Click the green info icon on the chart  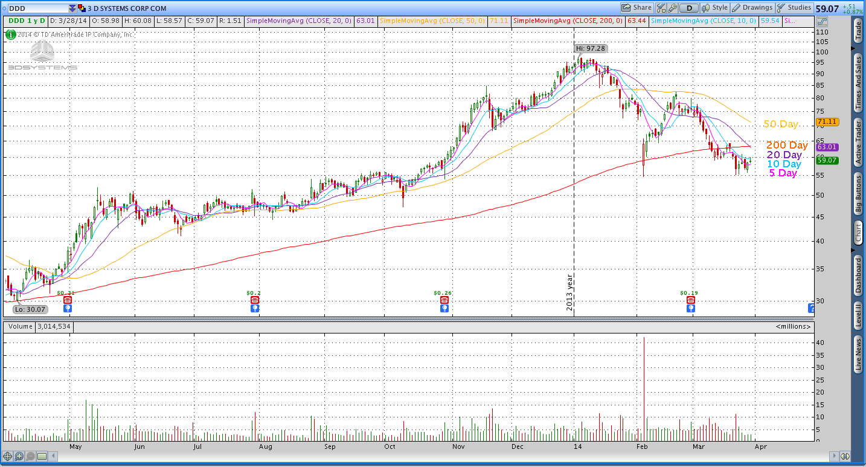[x=10, y=35]
